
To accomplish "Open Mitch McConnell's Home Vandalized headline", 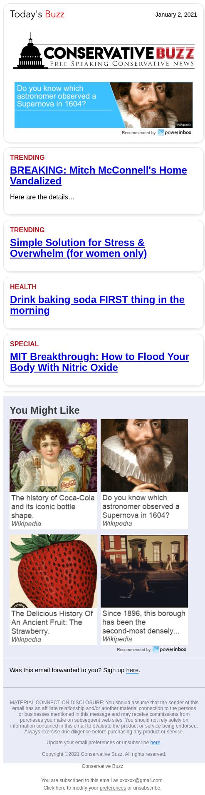I will click(98, 176).
